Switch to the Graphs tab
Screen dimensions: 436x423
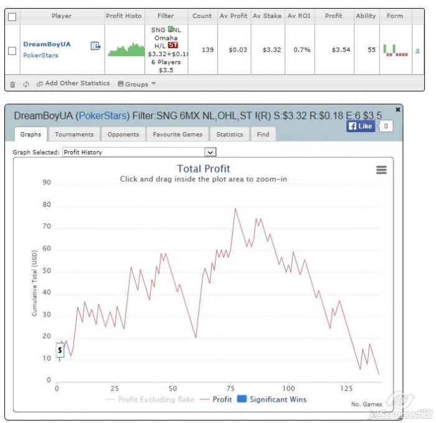[31, 134]
